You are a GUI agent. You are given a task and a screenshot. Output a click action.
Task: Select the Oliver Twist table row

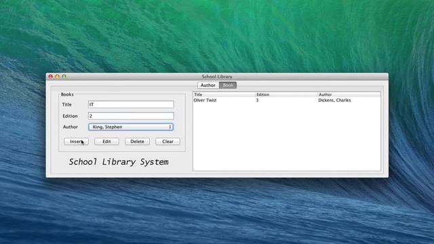287,100
